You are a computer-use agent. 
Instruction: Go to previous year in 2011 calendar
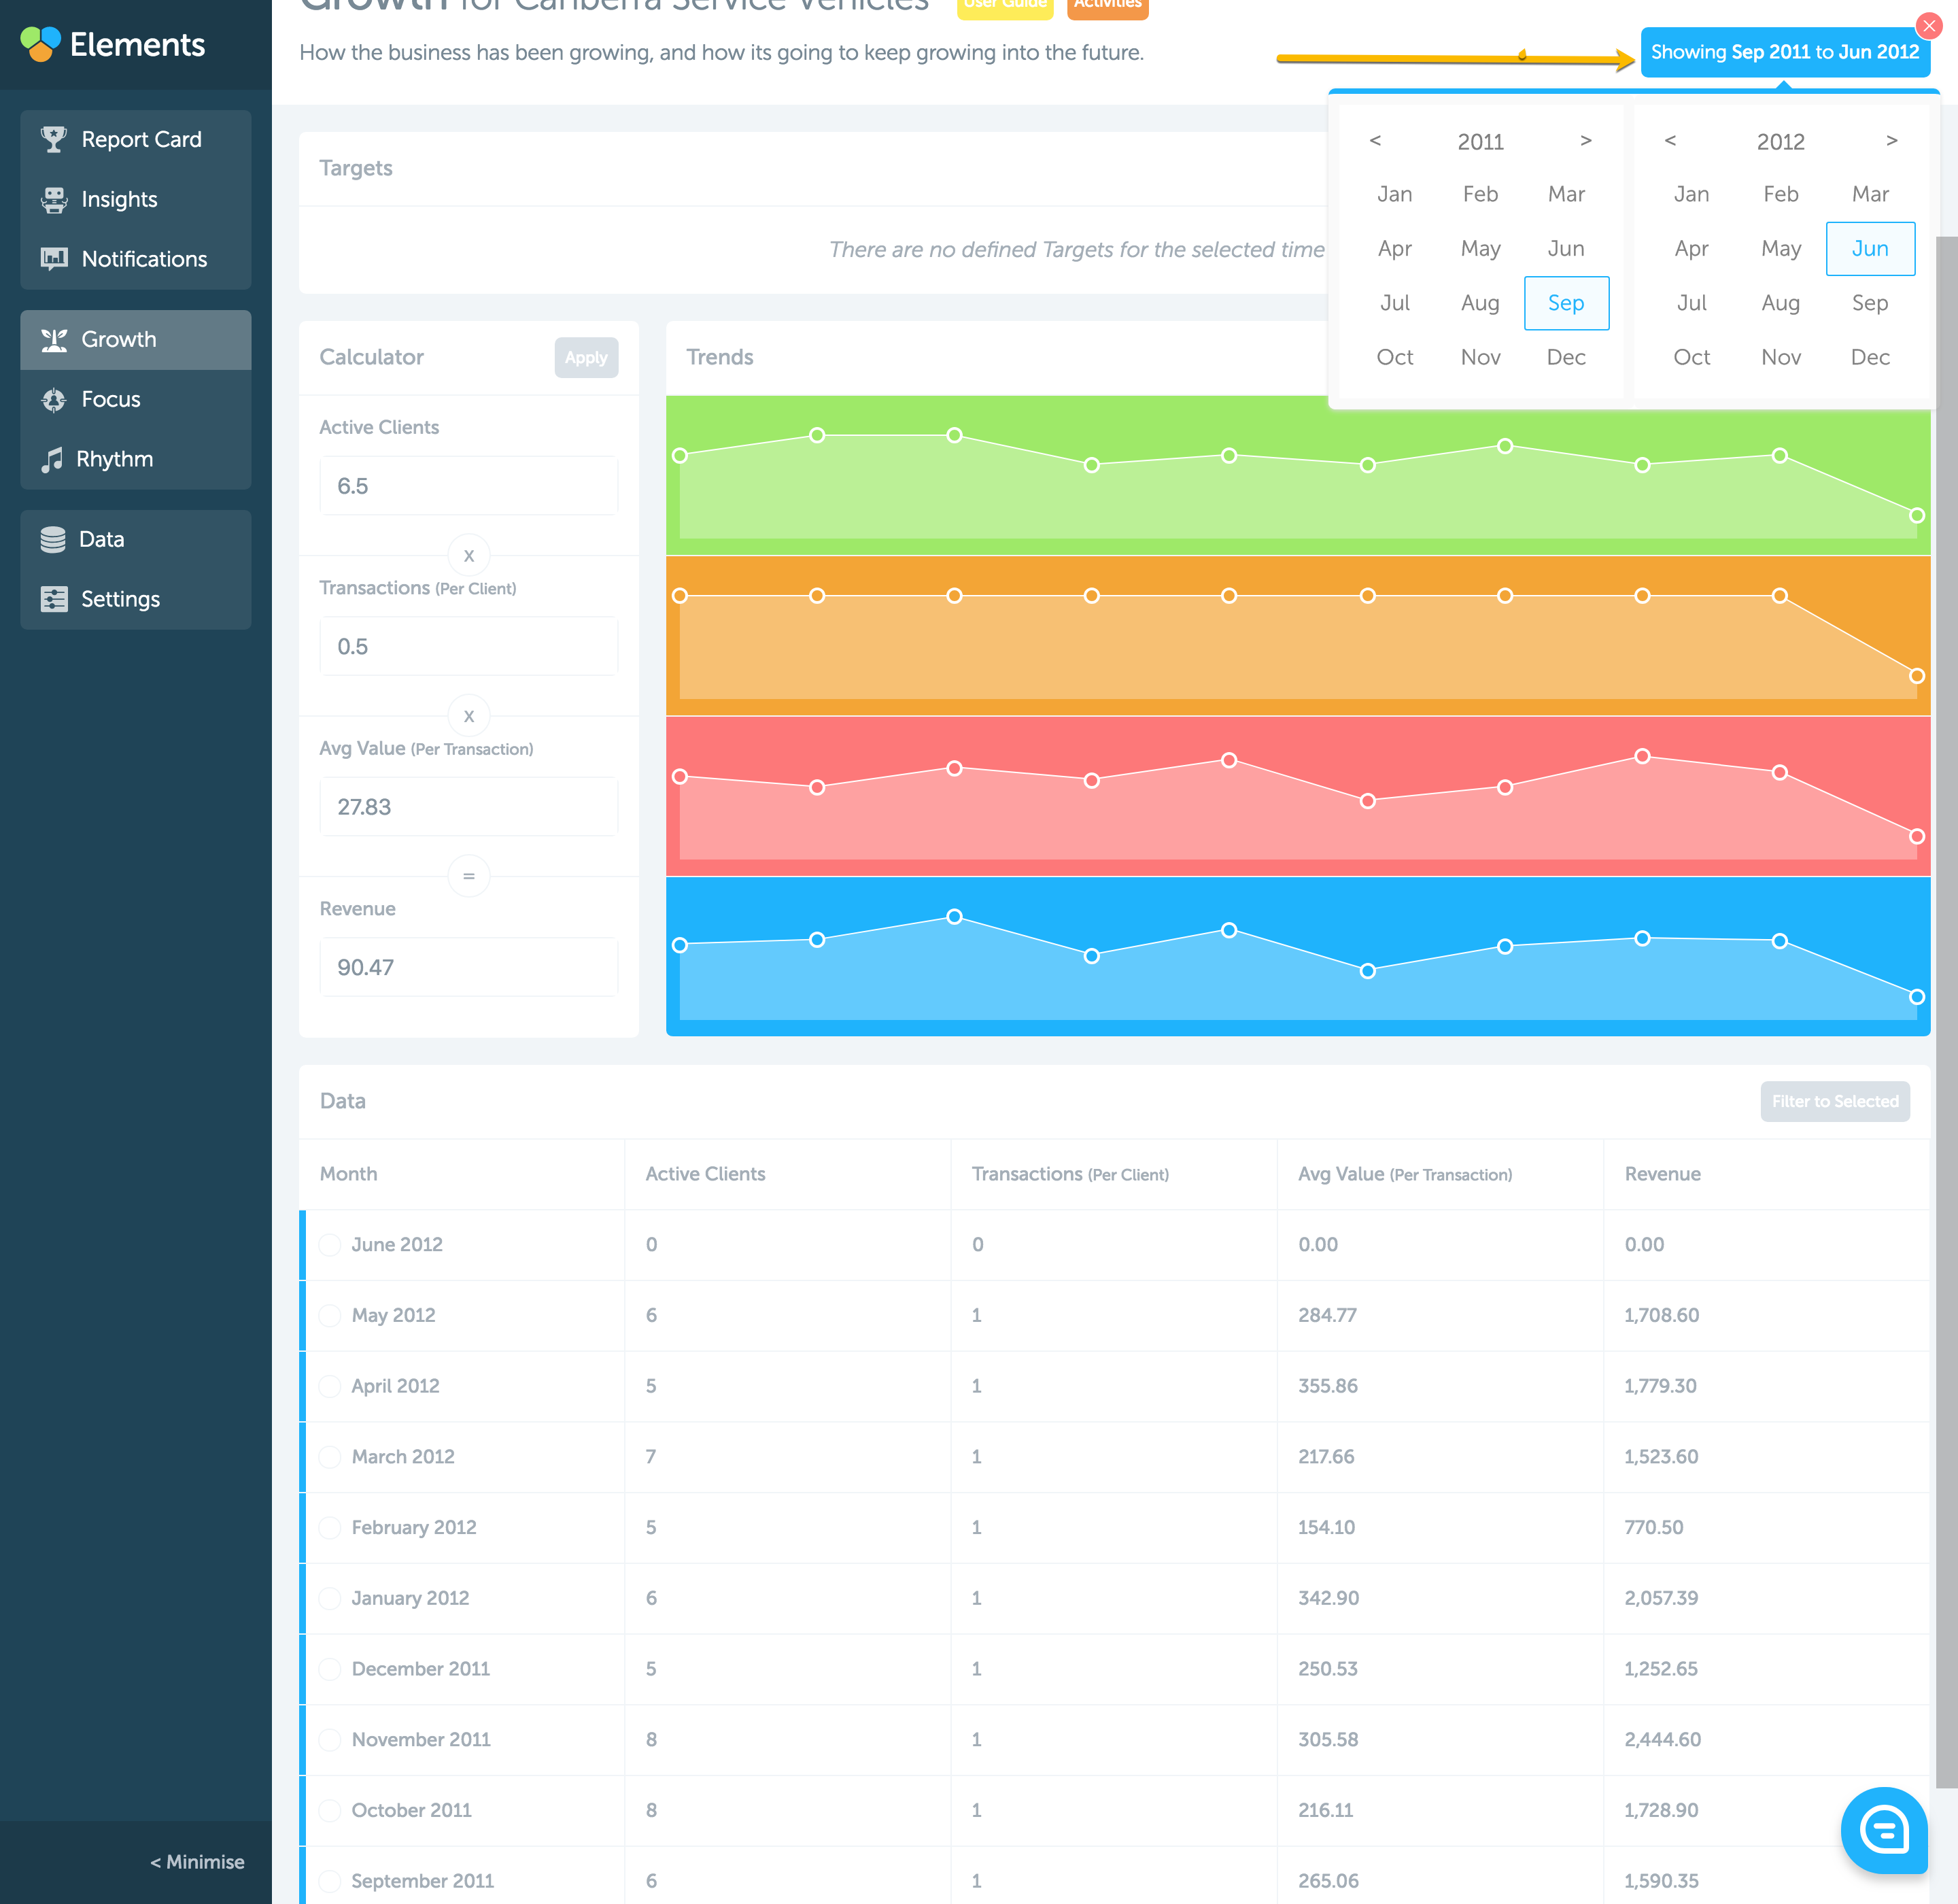(1375, 140)
